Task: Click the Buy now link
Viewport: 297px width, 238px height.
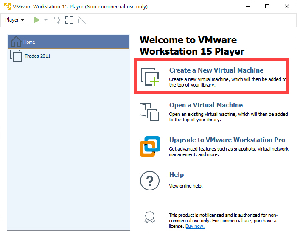Action: (x=195, y=226)
